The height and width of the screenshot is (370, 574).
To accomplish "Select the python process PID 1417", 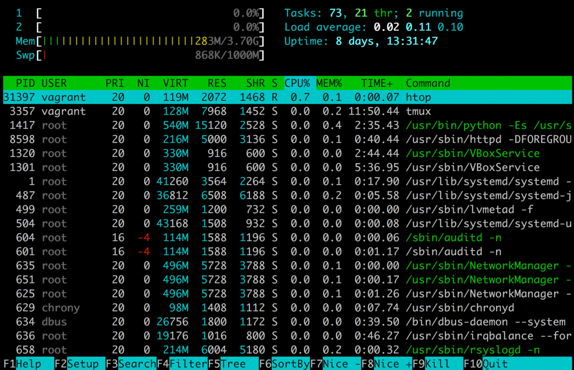I will pos(288,125).
